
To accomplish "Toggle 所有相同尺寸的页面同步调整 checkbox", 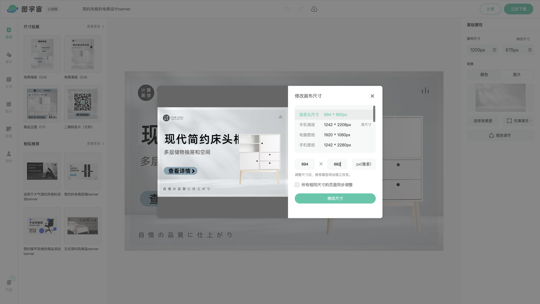I will 297,185.
